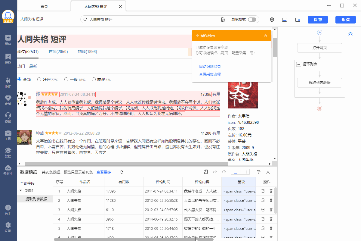The width and height of the screenshot is (361, 241).
Task: Open the gear settings icon in the top toolbar
Action: [272, 20]
